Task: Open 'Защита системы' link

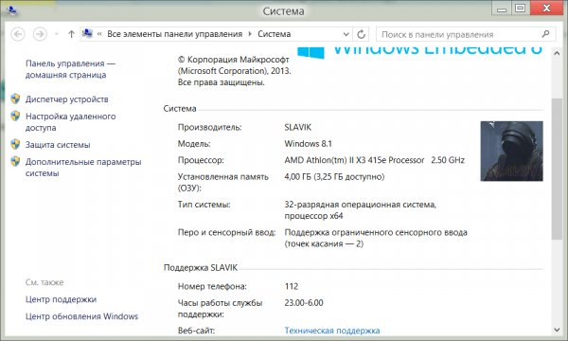Action: pyautogui.click(x=58, y=145)
